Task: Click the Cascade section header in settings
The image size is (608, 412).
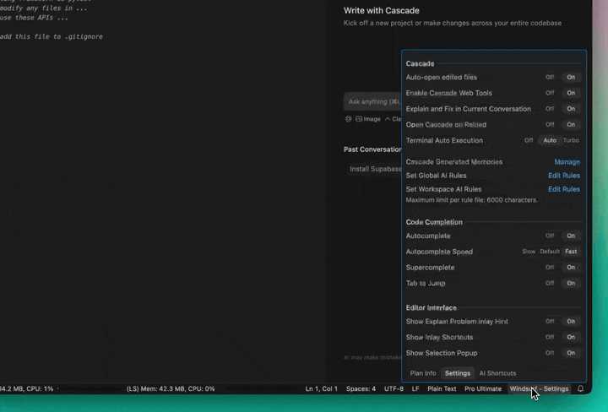Action: pos(420,63)
